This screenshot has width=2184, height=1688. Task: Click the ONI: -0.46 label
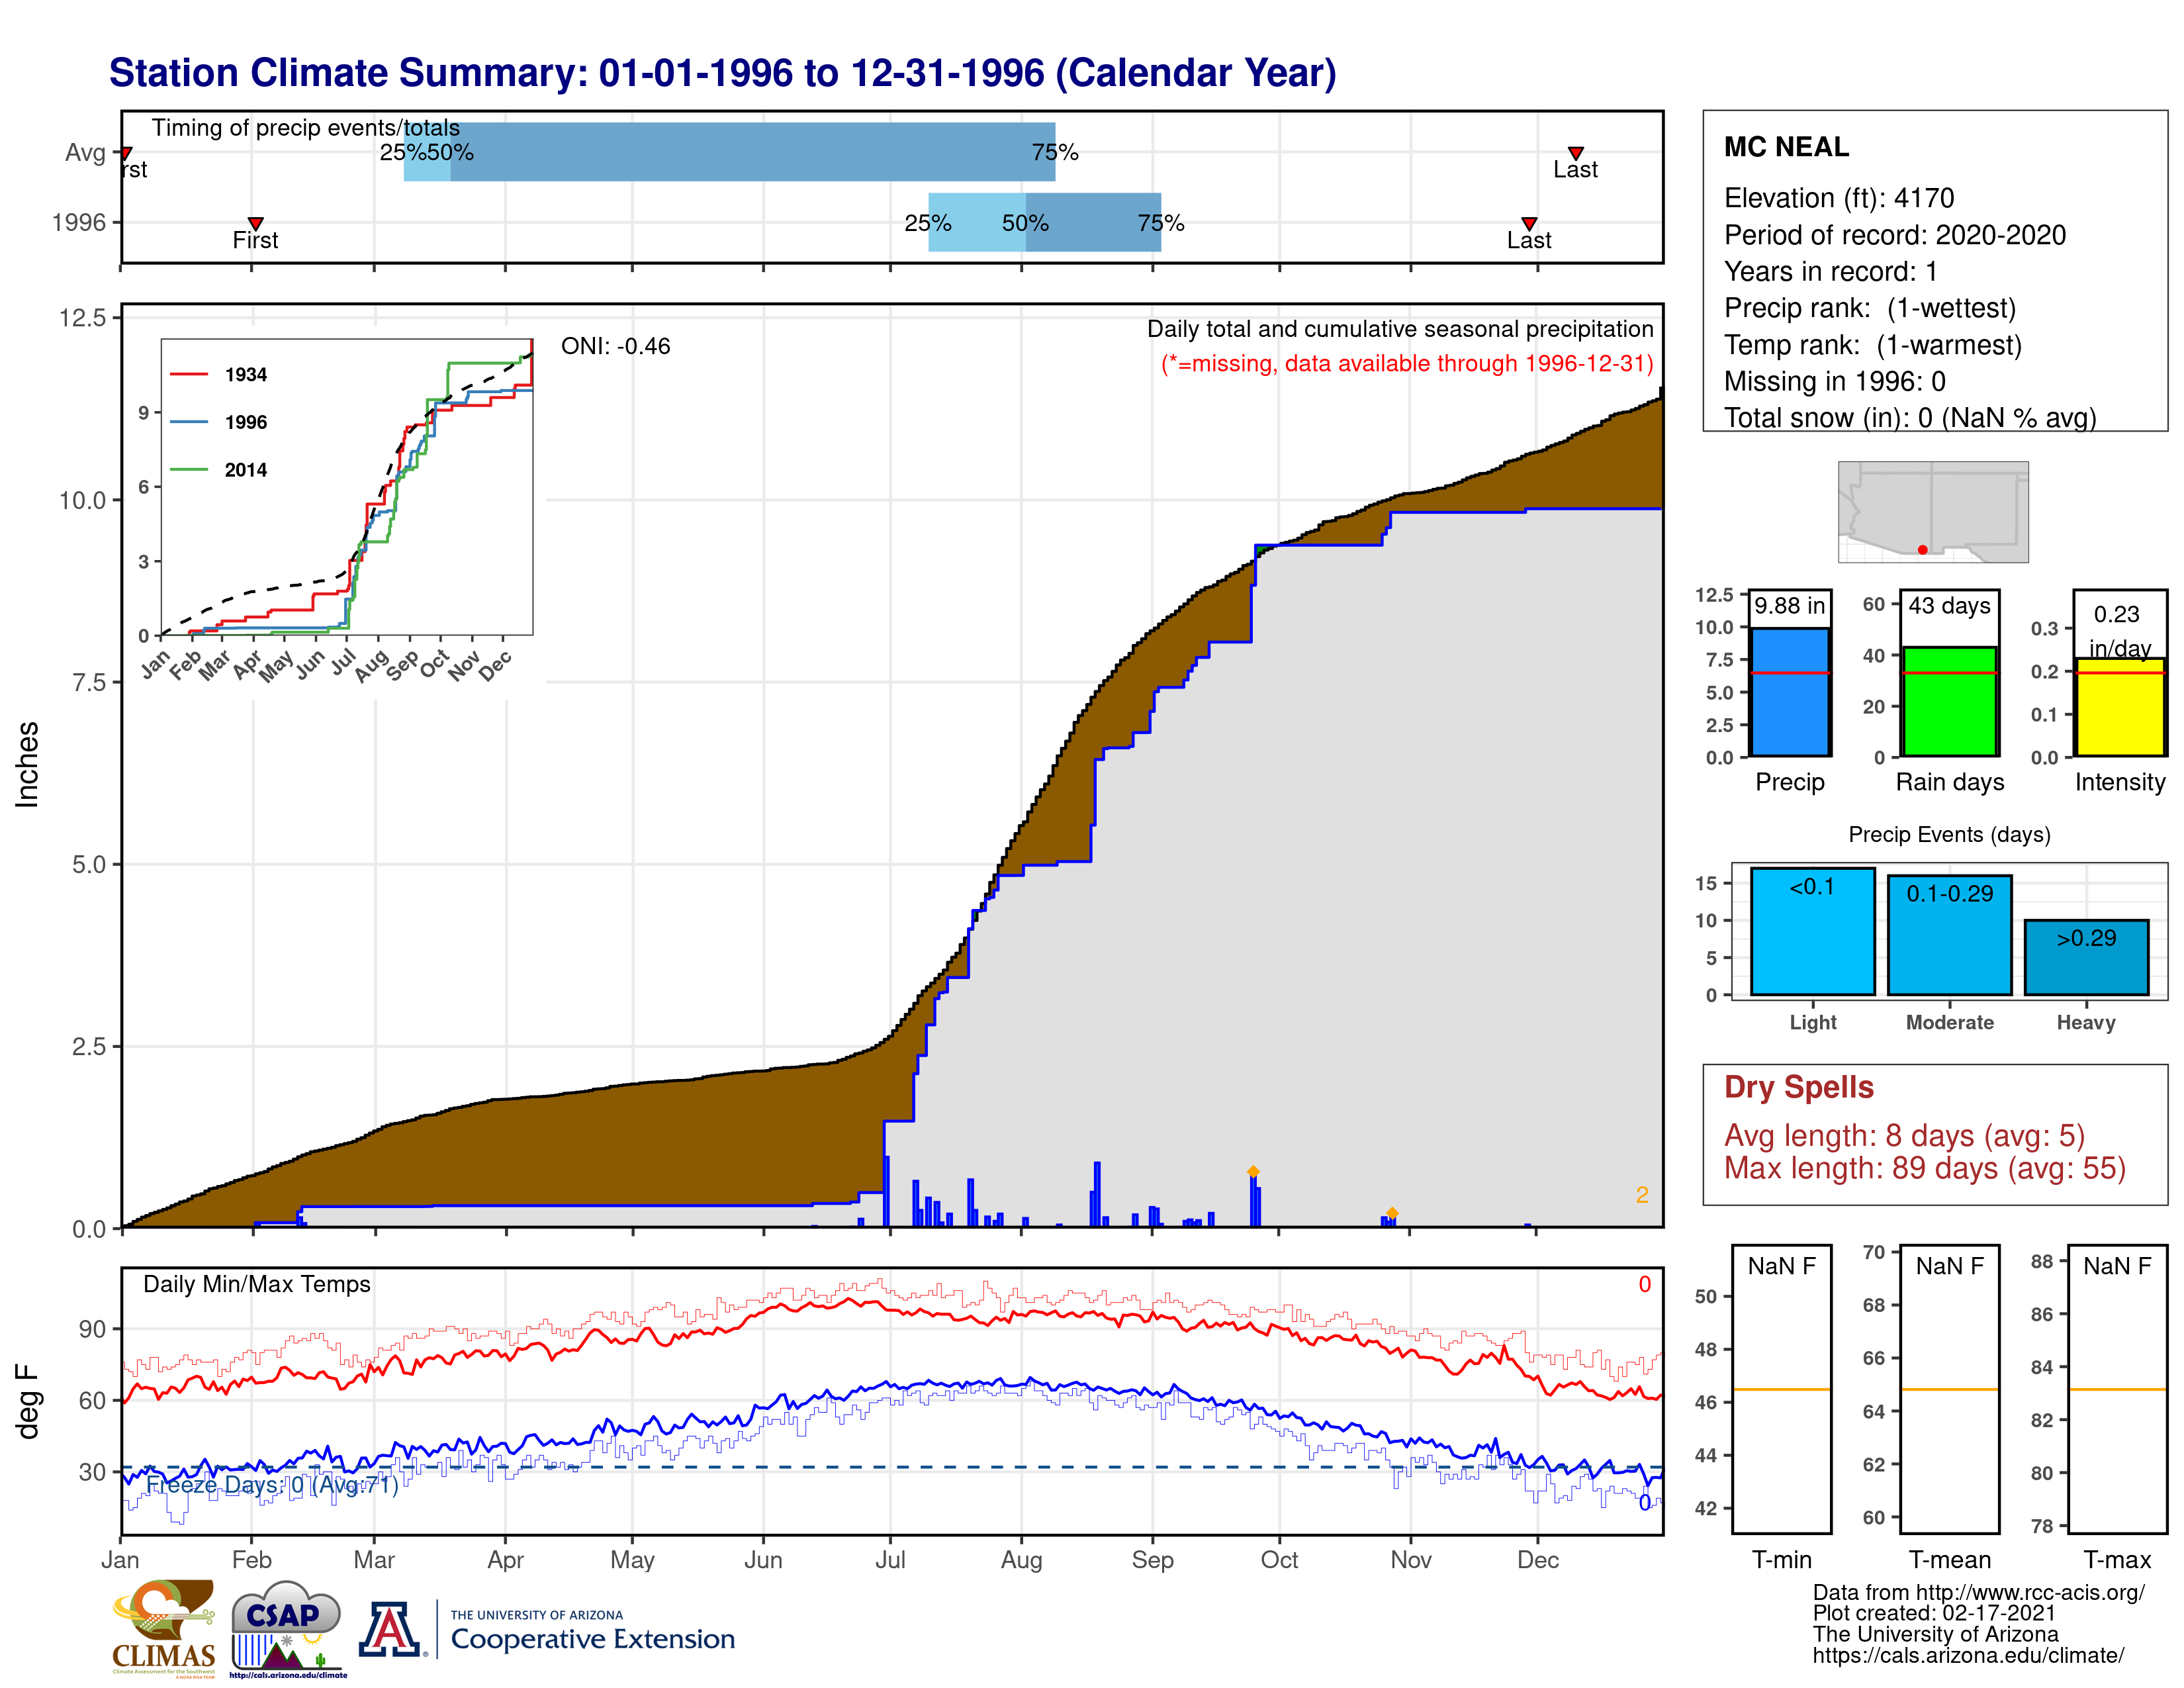click(x=615, y=346)
